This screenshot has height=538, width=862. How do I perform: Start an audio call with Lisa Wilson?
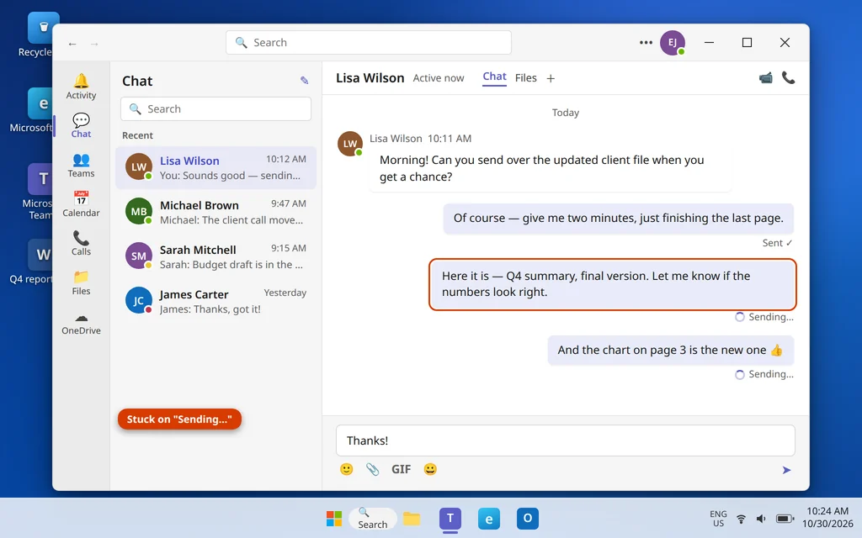tap(788, 78)
